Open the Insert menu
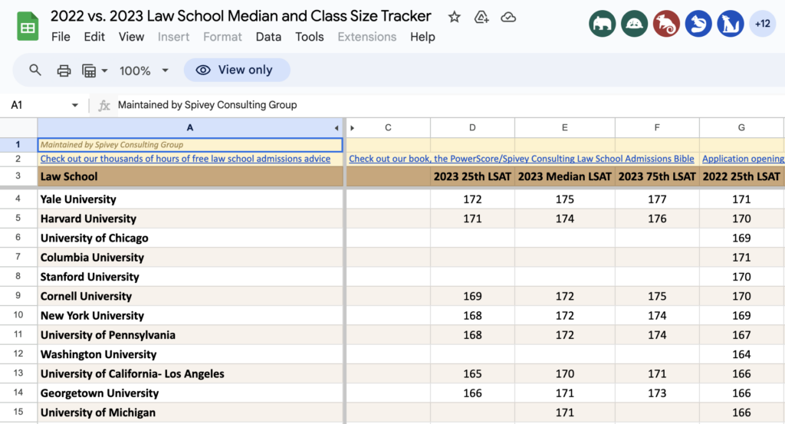Screen dimensions: 785x424 click(173, 37)
